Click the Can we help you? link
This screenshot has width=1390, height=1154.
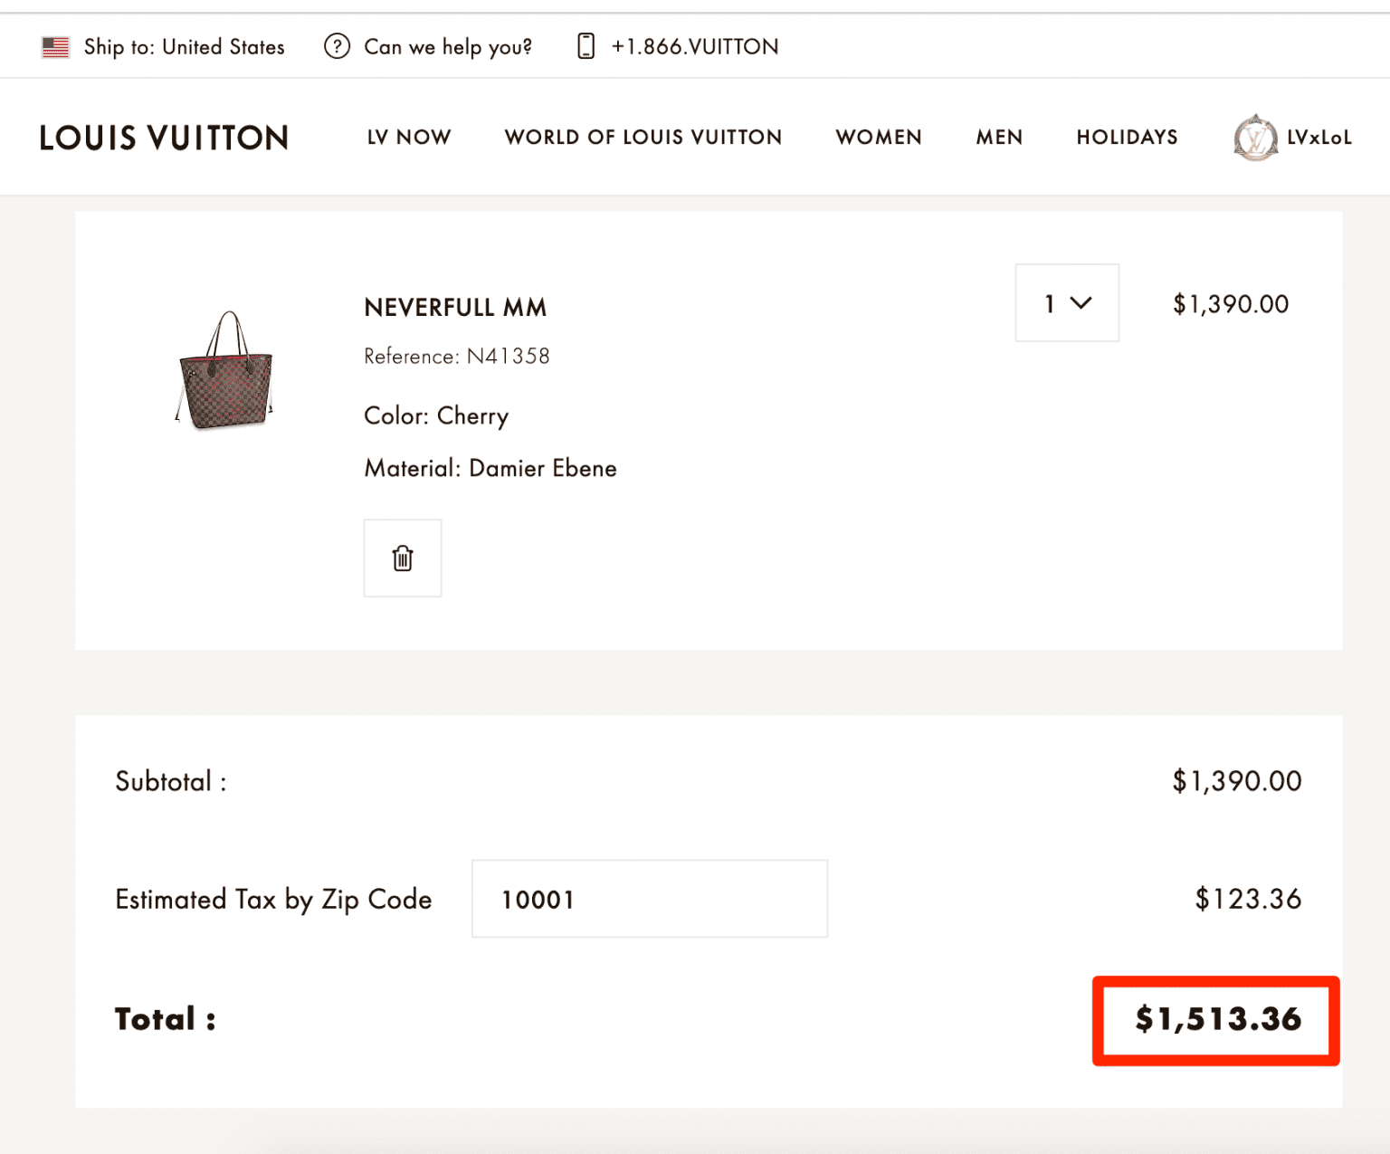(448, 47)
